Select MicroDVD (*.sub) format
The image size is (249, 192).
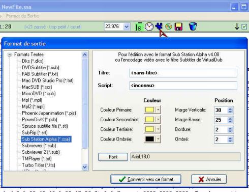[39, 94]
